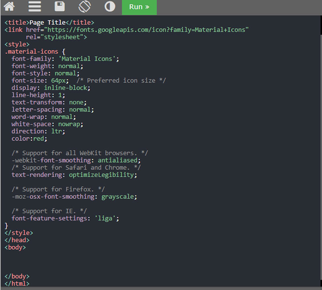The image size is (322, 290).
Task: Click the white-space: nowrap line
Action: [x=47, y=124]
